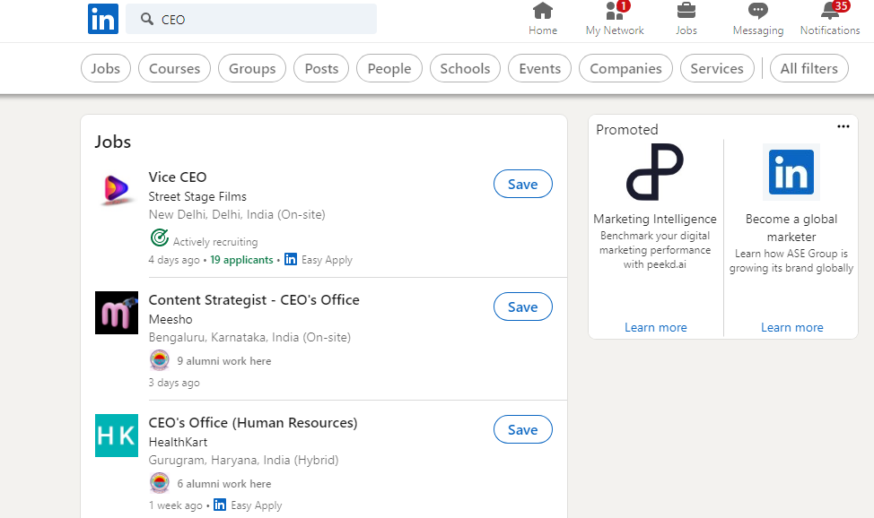Filter results by Groups
Image resolution: width=874 pixels, height=518 pixels.
pyautogui.click(x=252, y=68)
